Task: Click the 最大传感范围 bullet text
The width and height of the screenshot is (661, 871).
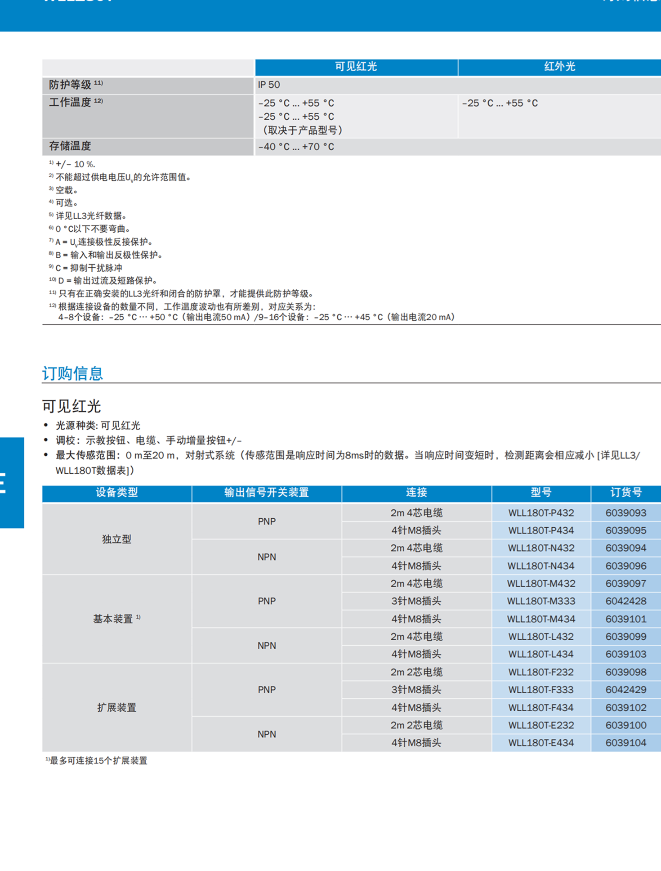Action: (x=348, y=463)
